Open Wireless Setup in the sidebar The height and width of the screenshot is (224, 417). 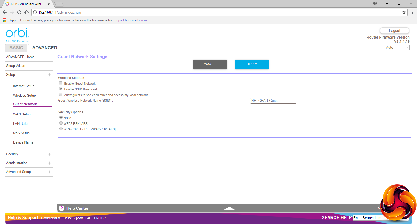[x=24, y=95]
